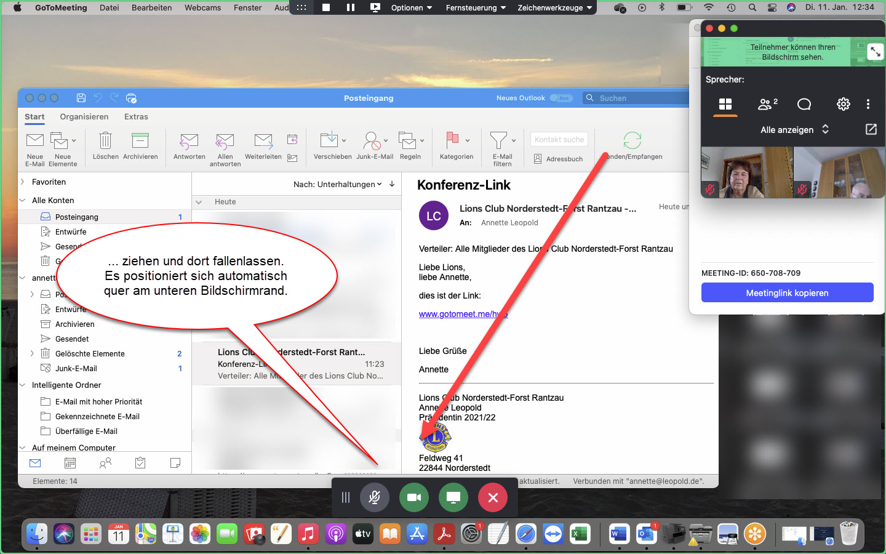Open the Alle anzeigen selector
Screen dimensions: 886x554
(795, 129)
